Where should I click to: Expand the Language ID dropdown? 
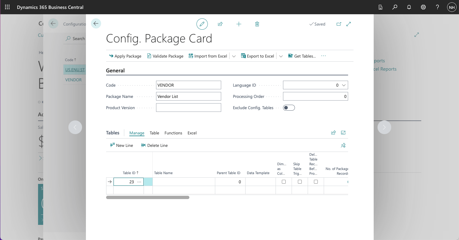tap(344, 85)
